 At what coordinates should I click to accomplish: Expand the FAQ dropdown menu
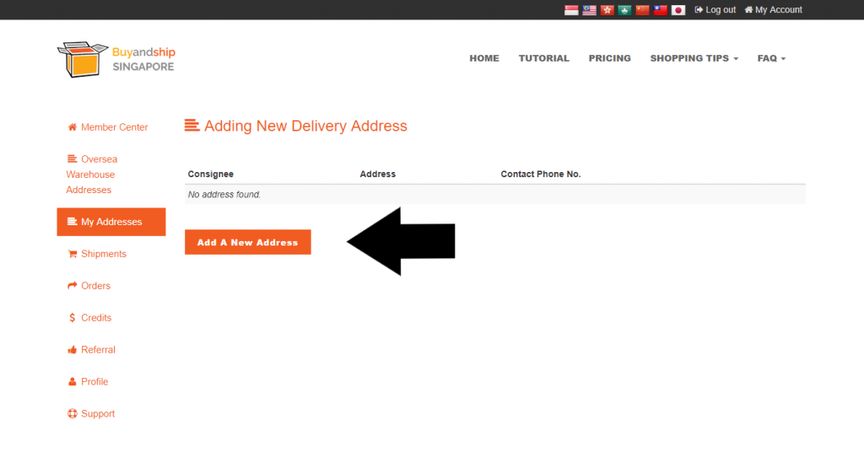(x=771, y=58)
